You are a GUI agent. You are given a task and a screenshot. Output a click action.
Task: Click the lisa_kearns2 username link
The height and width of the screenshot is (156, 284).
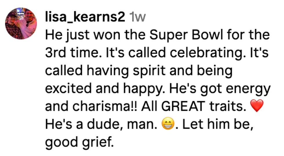coord(85,18)
